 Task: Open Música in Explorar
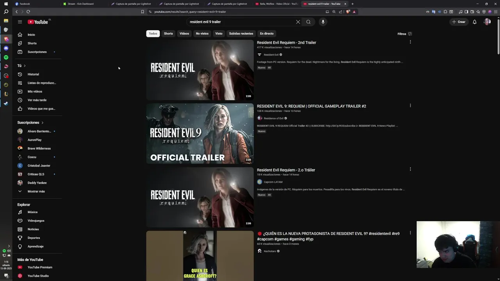coord(37,212)
